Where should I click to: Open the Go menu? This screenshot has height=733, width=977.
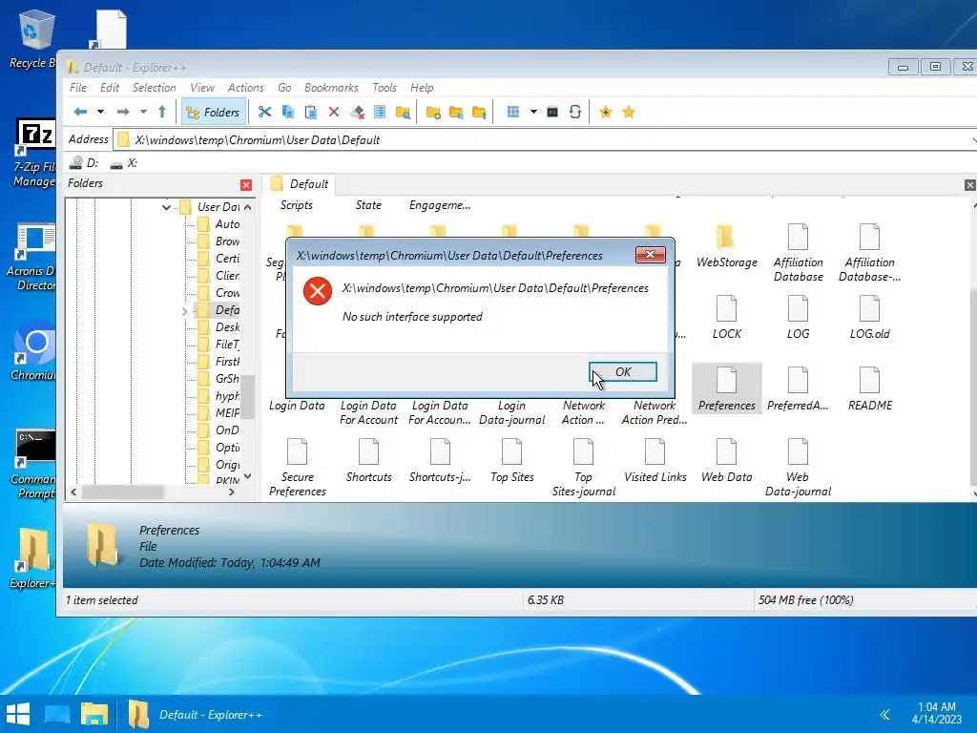point(284,88)
